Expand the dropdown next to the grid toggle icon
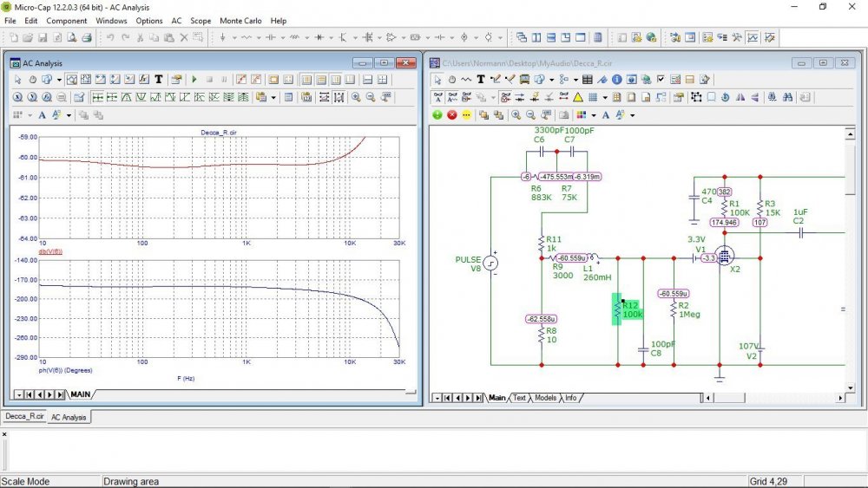This screenshot has width=868, height=488. [604, 97]
